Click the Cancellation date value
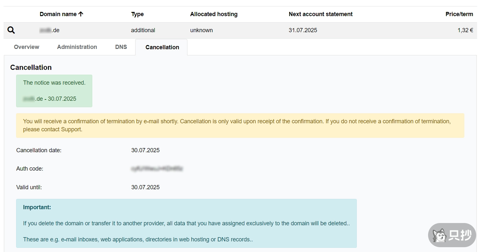 pyautogui.click(x=145, y=150)
